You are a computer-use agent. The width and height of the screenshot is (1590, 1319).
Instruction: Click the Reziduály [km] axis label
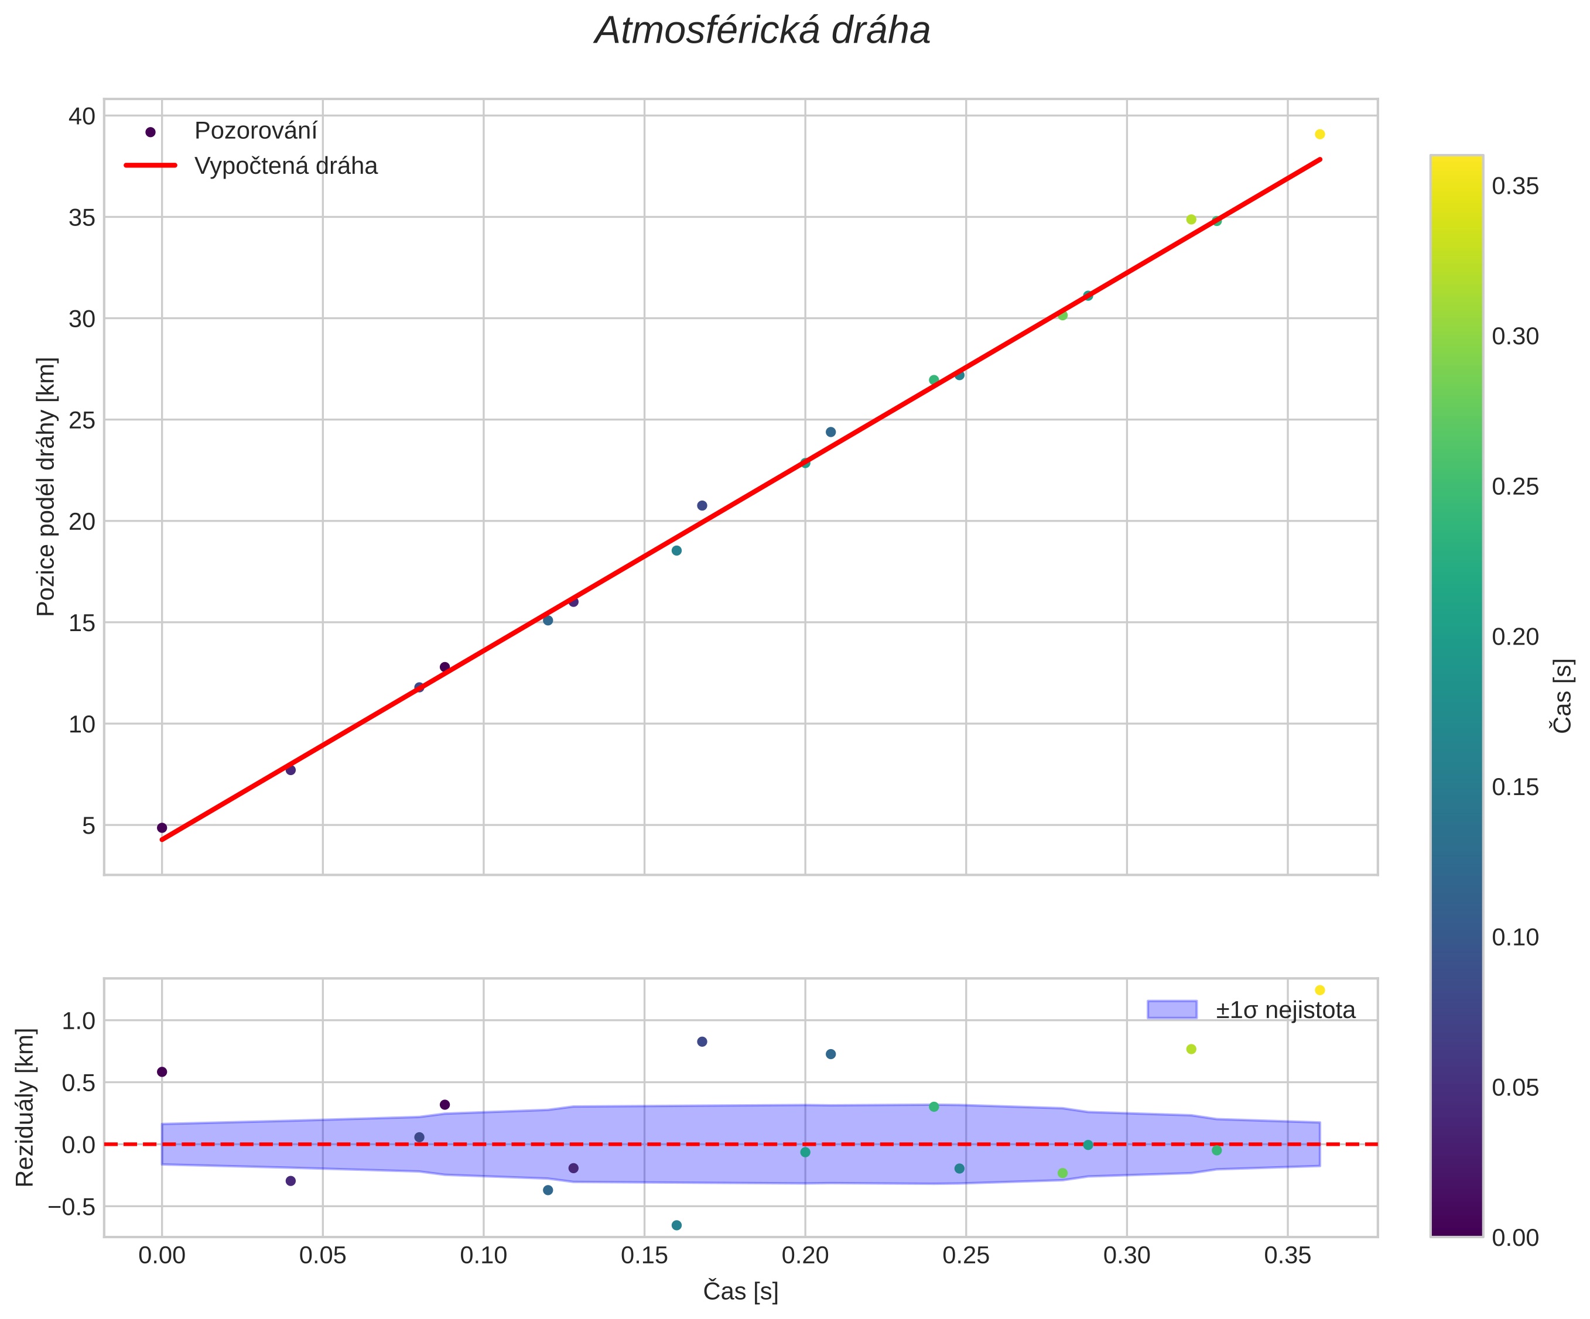click(25, 1107)
